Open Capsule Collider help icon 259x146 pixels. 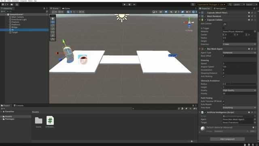click(x=249, y=20)
